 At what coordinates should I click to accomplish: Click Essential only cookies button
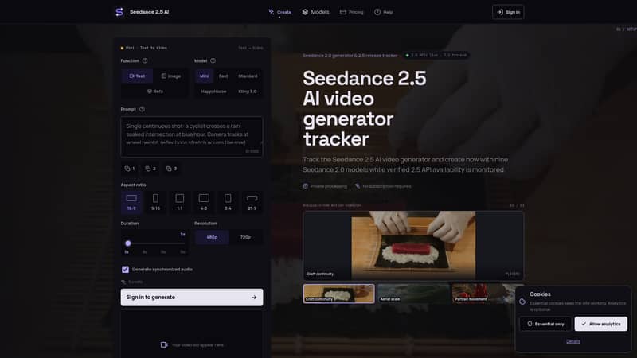tap(545, 324)
